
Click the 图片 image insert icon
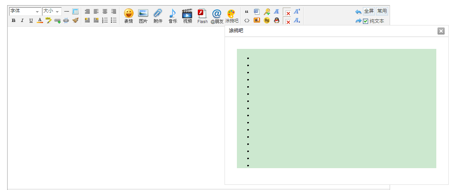tap(143, 16)
